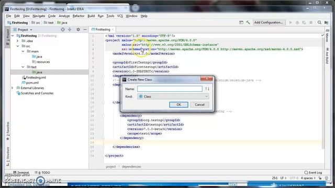Click the 4 spaces indent status entry
Screen dimensions: 335x188
tap(308, 178)
